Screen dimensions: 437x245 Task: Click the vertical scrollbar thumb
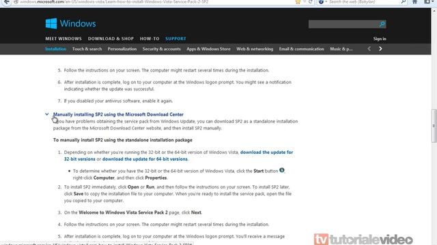[x=434, y=126]
